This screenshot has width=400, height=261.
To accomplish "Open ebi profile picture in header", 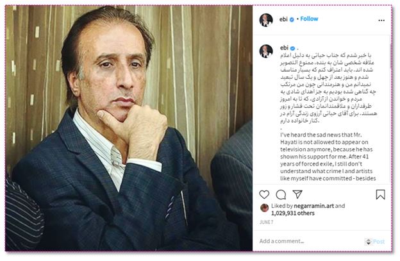I will pyautogui.click(x=266, y=20).
